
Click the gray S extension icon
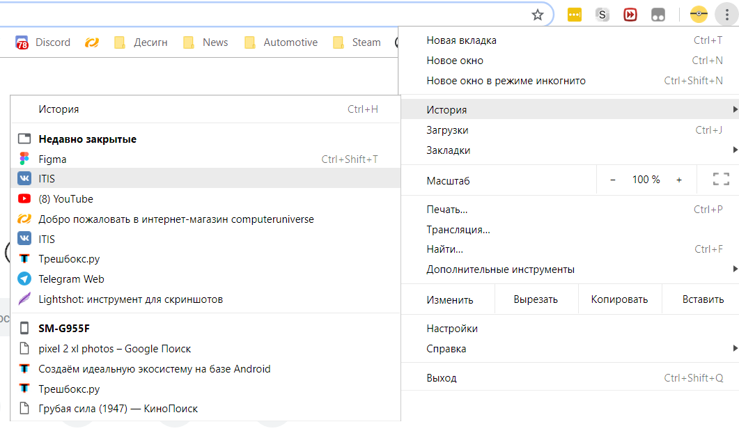pyautogui.click(x=602, y=15)
